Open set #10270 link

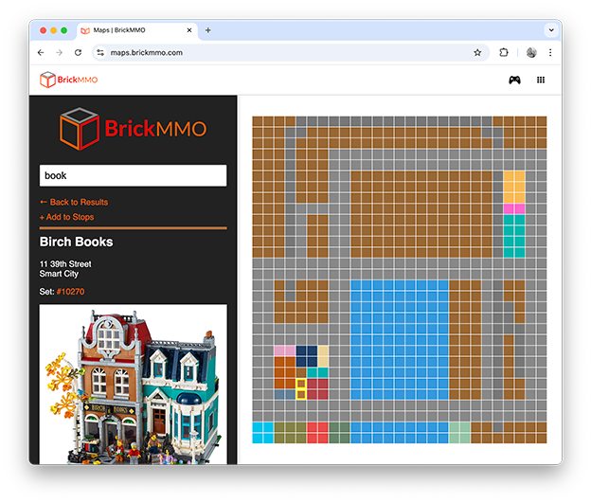[x=70, y=292]
